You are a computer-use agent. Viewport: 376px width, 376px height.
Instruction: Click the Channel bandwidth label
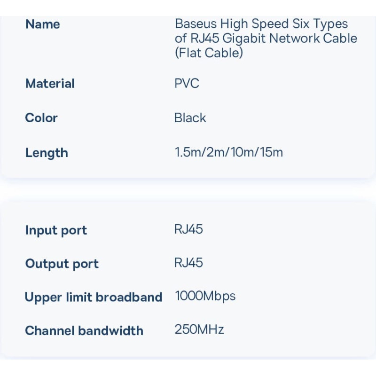tap(84, 330)
